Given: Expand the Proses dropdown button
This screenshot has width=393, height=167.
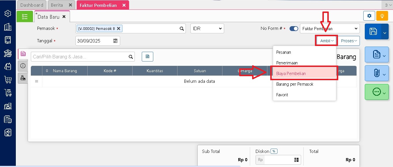Looking at the screenshot, I should [349, 41].
